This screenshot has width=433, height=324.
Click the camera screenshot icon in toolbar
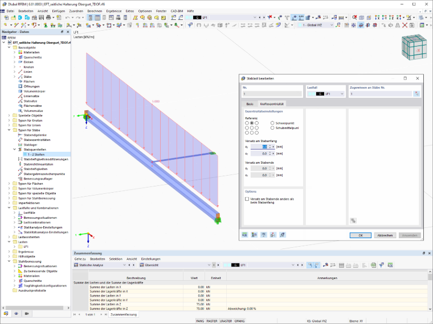pos(411,25)
